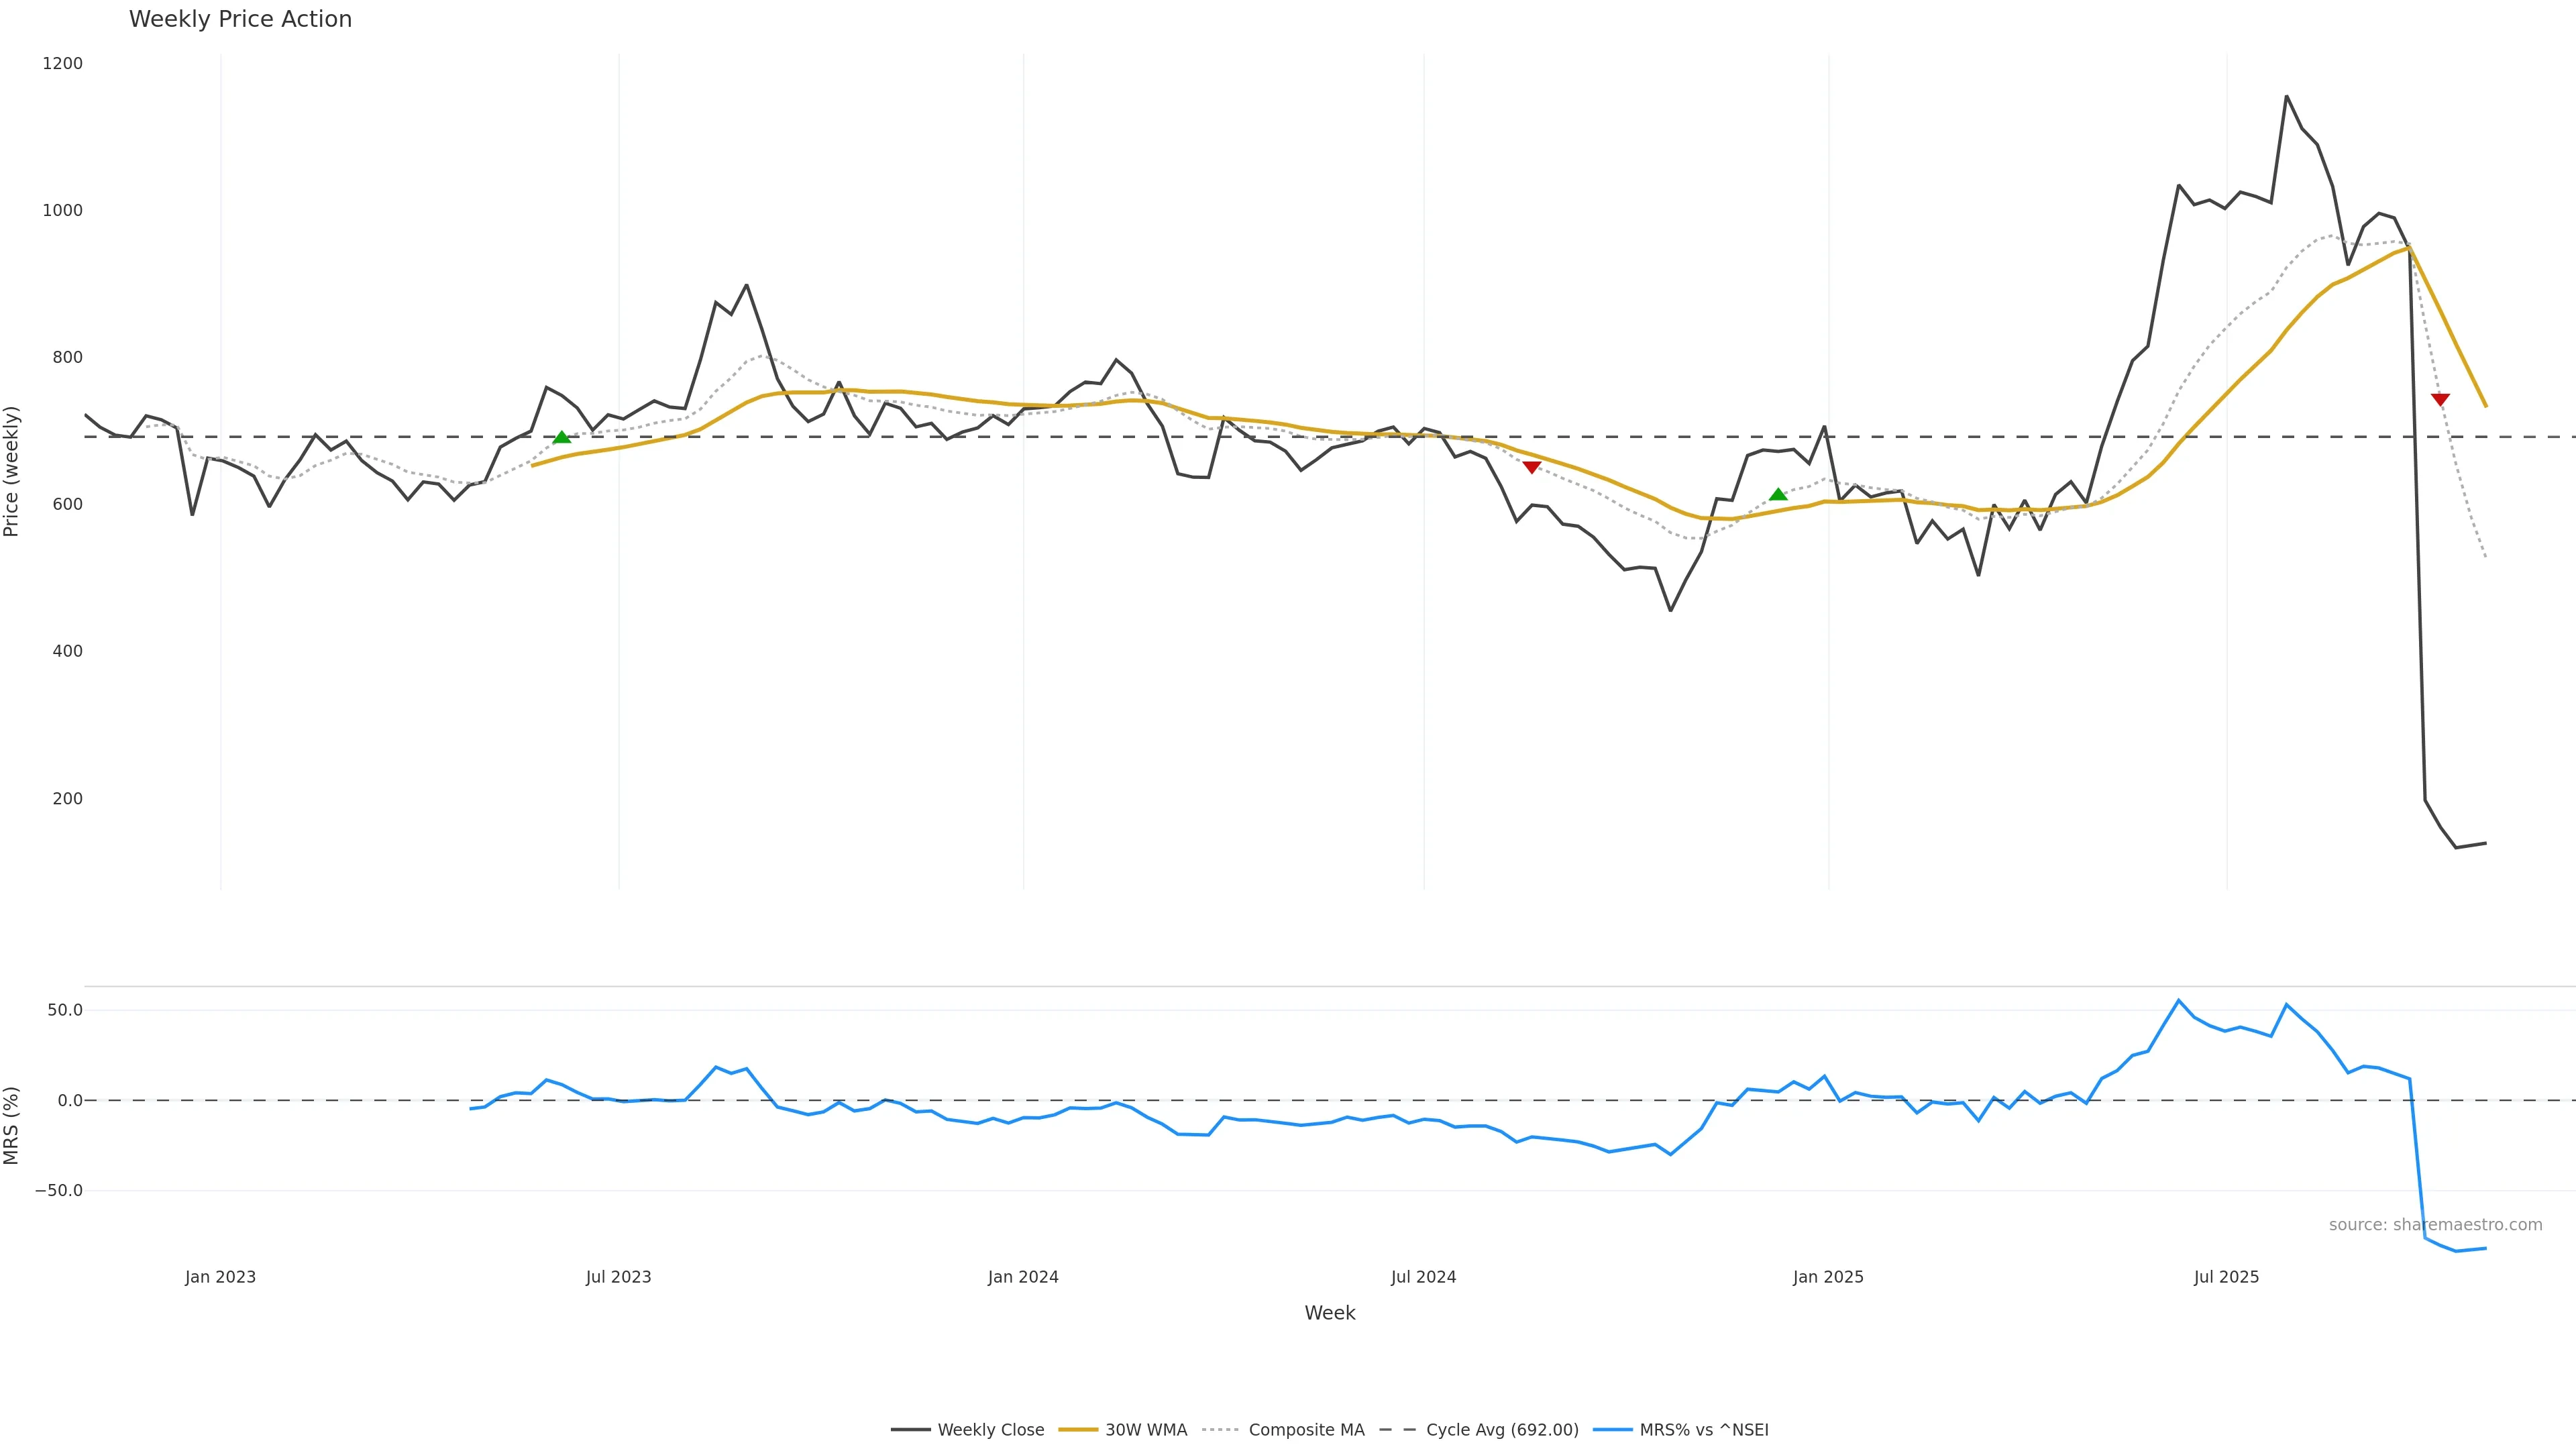Click the gold 30W WMA legend line icon
This screenshot has width=2576, height=1449.
point(1078,1430)
